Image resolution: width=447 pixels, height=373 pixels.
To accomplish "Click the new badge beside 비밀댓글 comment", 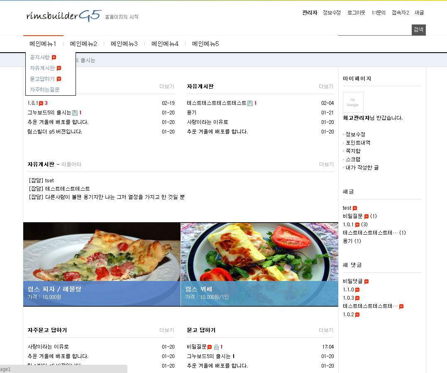I will pyautogui.click(x=366, y=281).
